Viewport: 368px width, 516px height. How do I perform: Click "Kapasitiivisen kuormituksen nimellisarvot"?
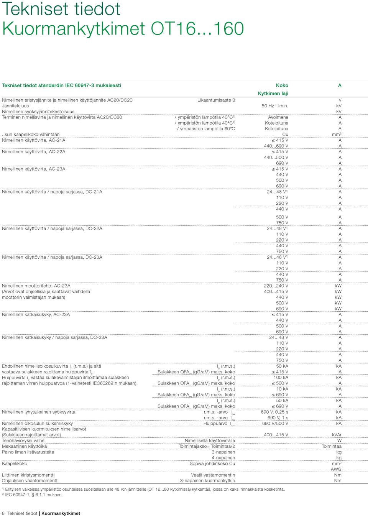click(44, 429)
